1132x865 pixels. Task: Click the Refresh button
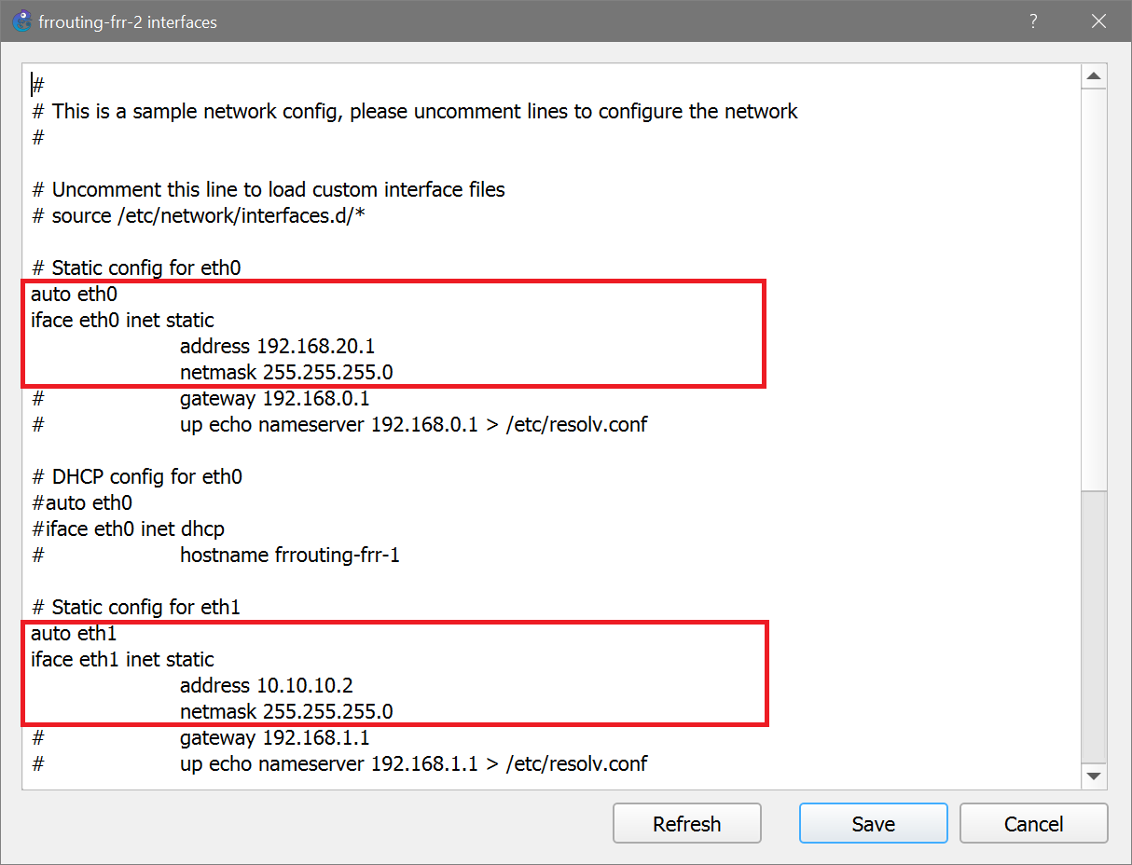(686, 823)
